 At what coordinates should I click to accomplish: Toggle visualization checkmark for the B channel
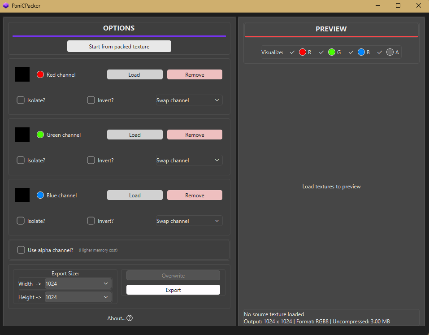pos(351,52)
